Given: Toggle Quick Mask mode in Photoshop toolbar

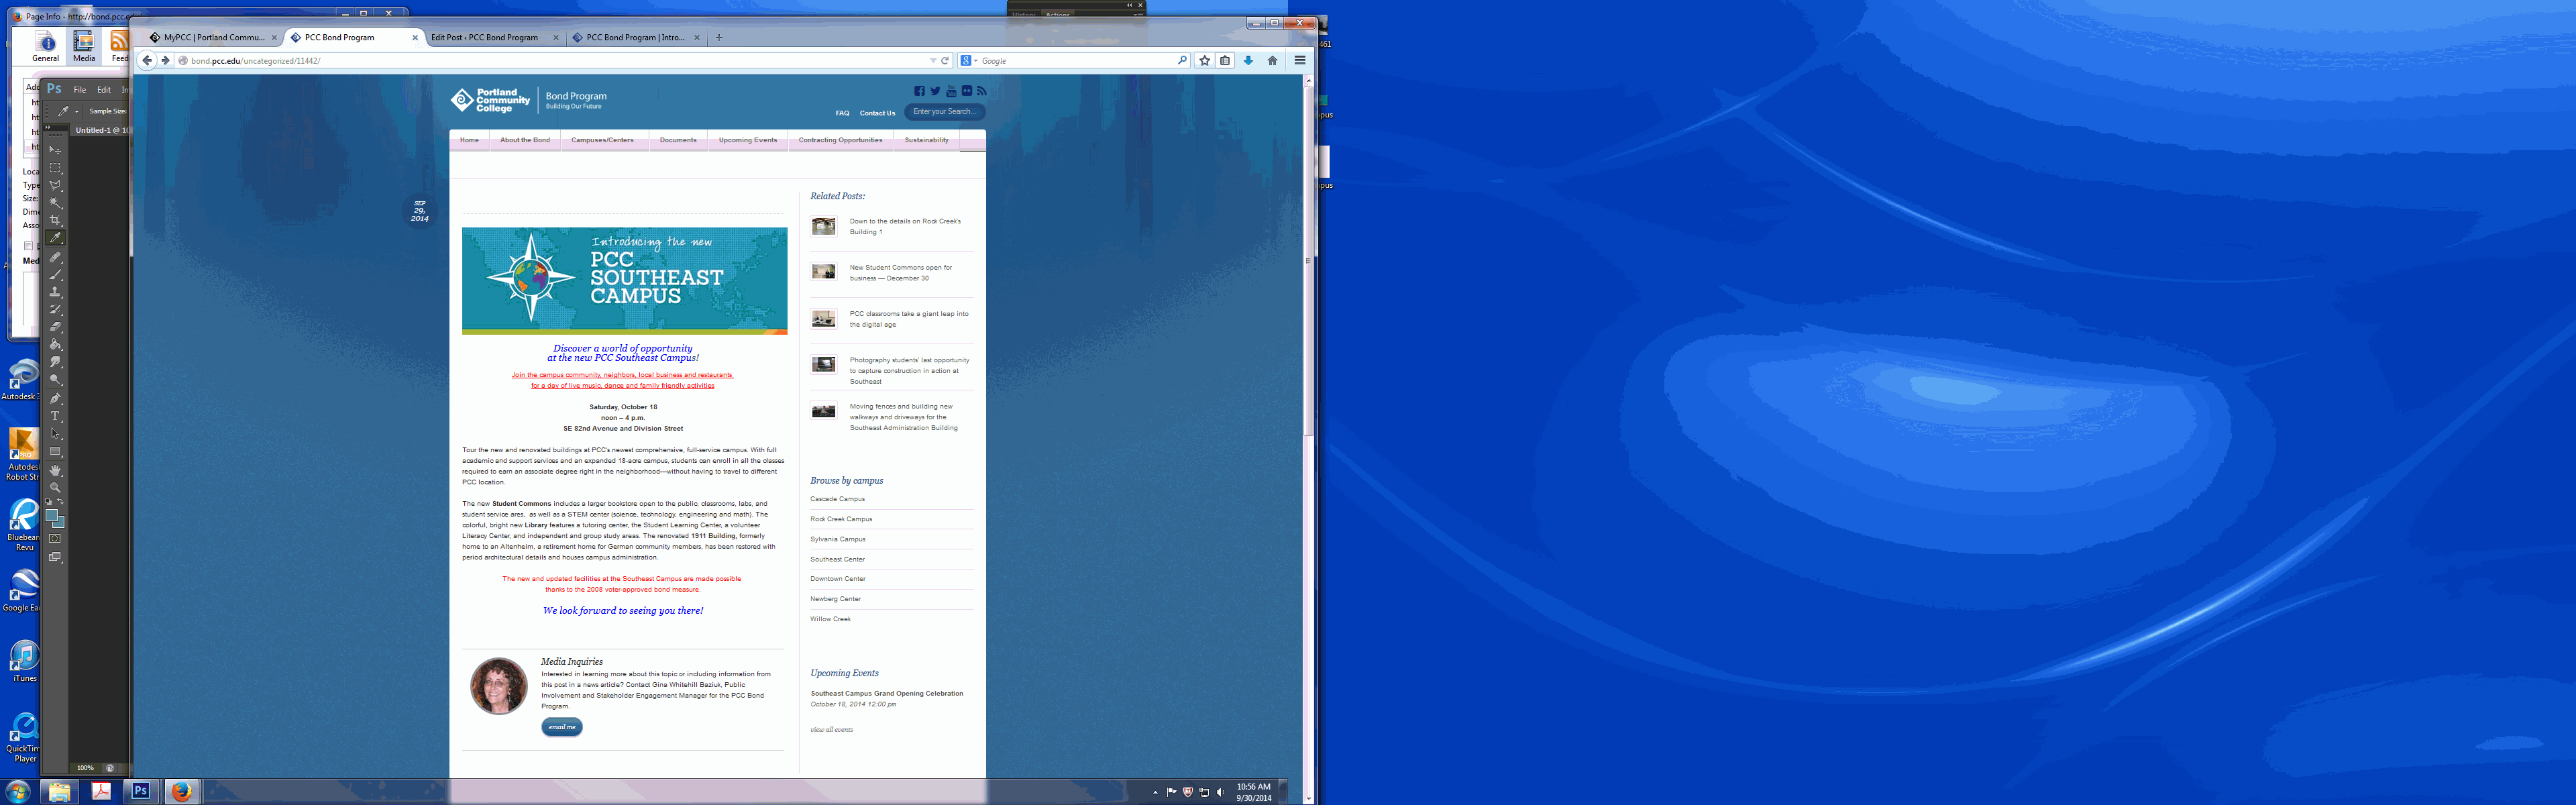Looking at the screenshot, I should (x=55, y=539).
